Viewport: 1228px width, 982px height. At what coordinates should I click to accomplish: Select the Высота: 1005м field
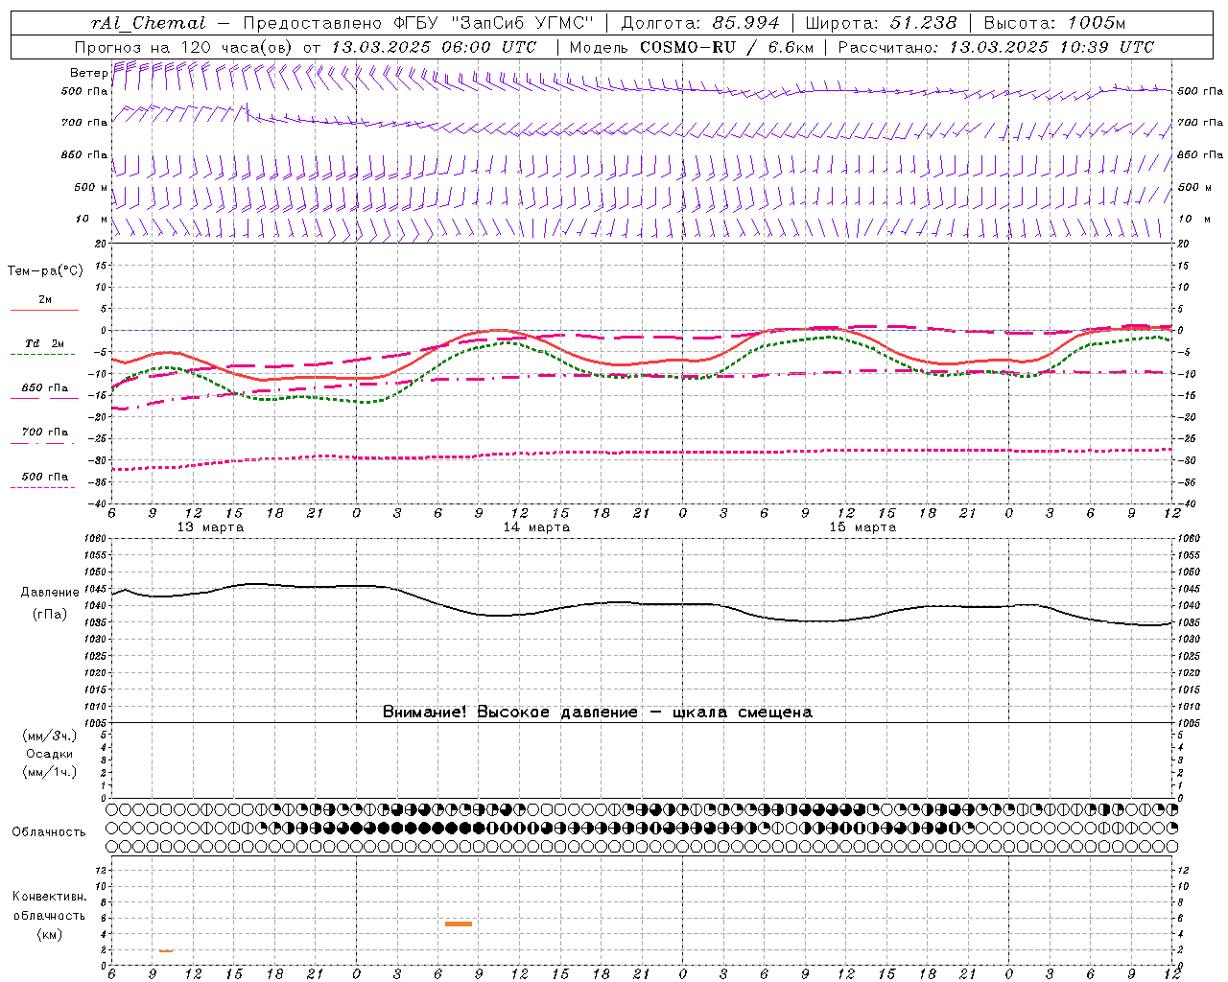(1054, 23)
